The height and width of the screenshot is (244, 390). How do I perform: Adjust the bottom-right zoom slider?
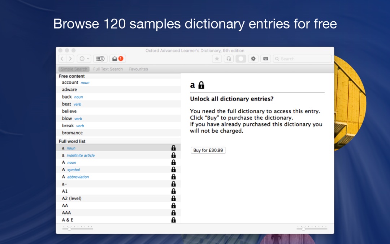(x=303, y=228)
